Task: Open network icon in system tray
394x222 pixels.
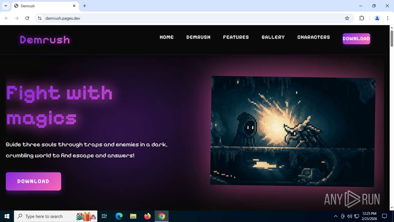Action: 357,216
